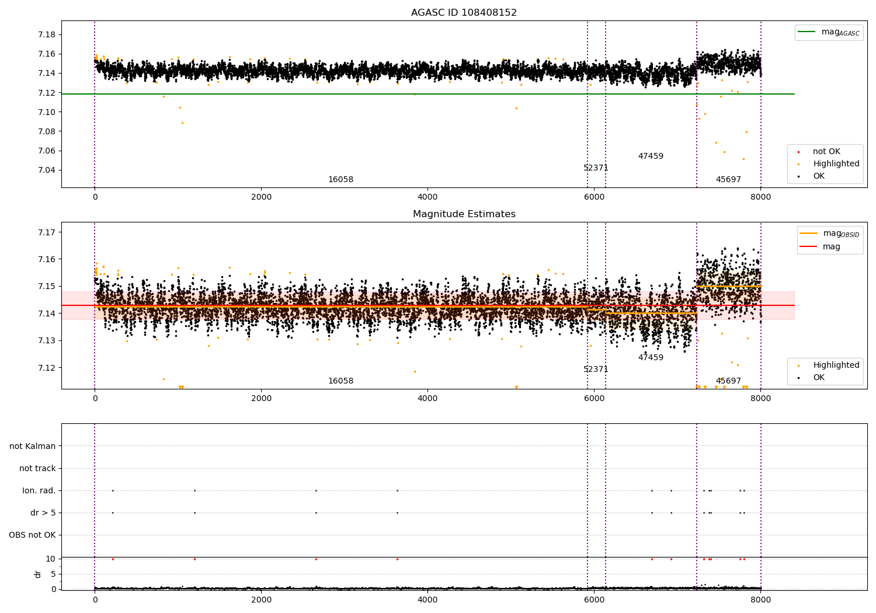Image resolution: width=876 pixels, height=613 pixels.
Task: Click x tick 0 under the Magnitude Estimates plot
Action: (95, 398)
